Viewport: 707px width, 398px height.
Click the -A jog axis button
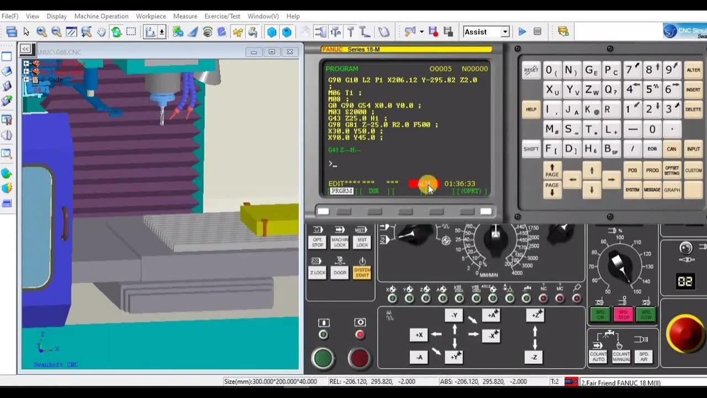419,357
